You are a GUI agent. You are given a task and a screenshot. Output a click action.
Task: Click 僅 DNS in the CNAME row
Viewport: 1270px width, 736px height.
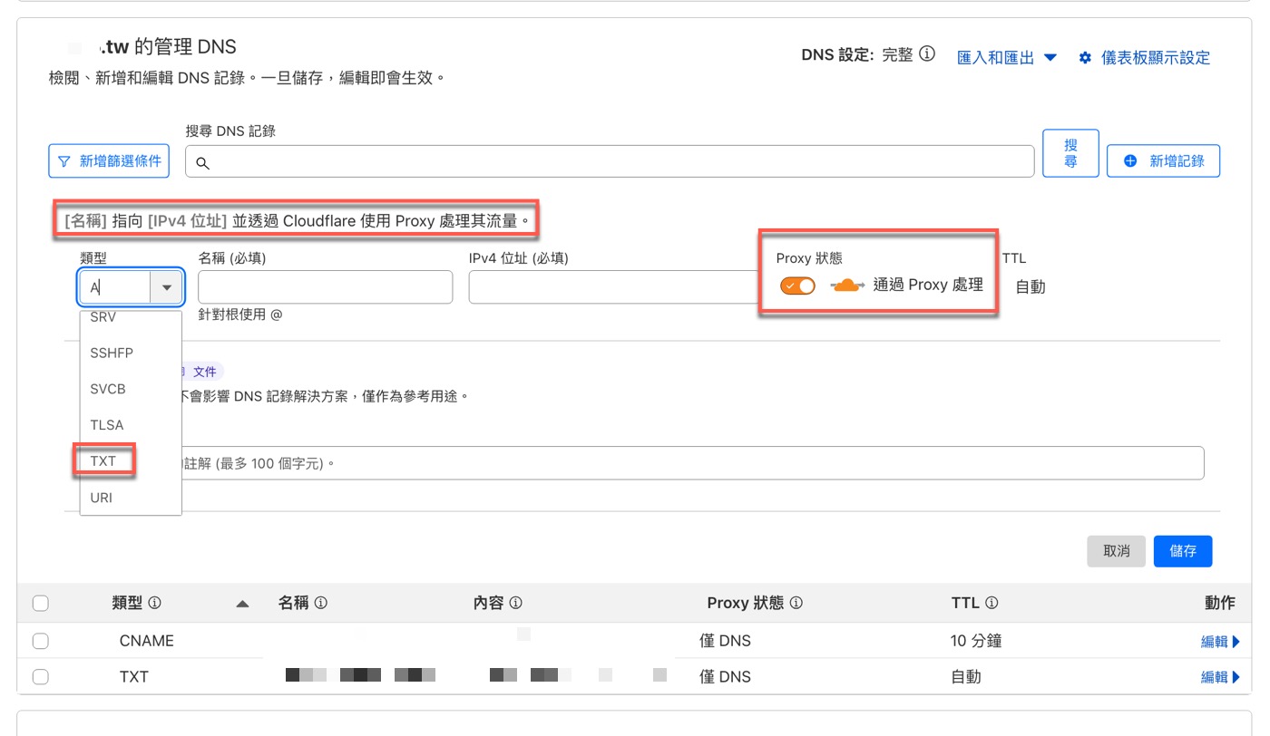[725, 641]
